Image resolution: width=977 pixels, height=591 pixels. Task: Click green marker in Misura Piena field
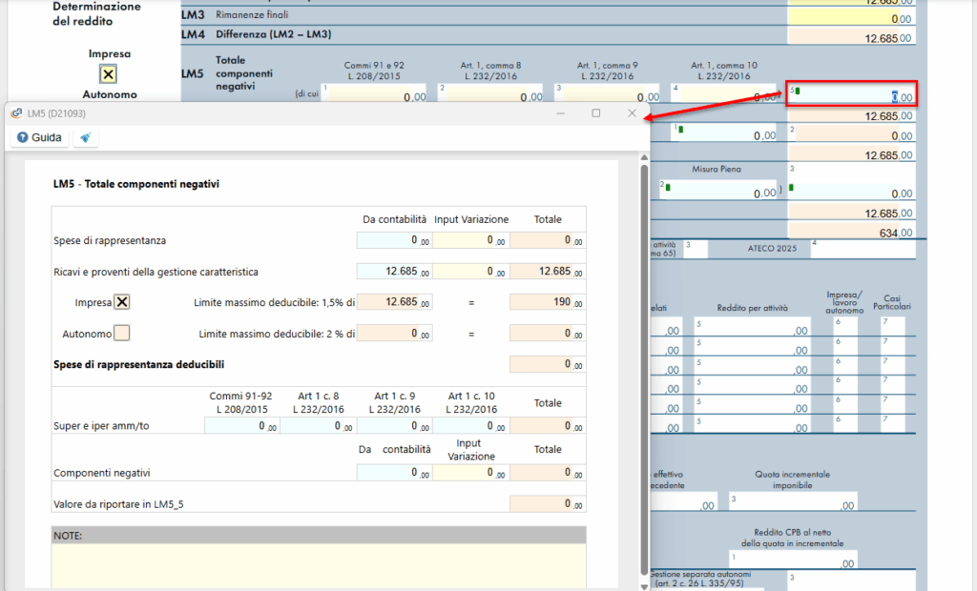[x=668, y=186]
